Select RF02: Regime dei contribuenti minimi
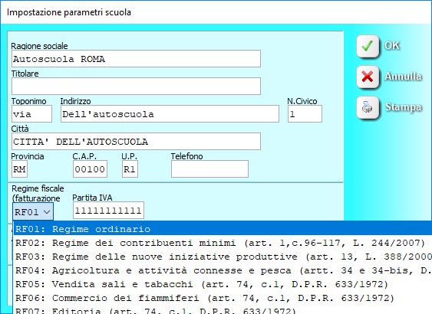 tap(223, 243)
